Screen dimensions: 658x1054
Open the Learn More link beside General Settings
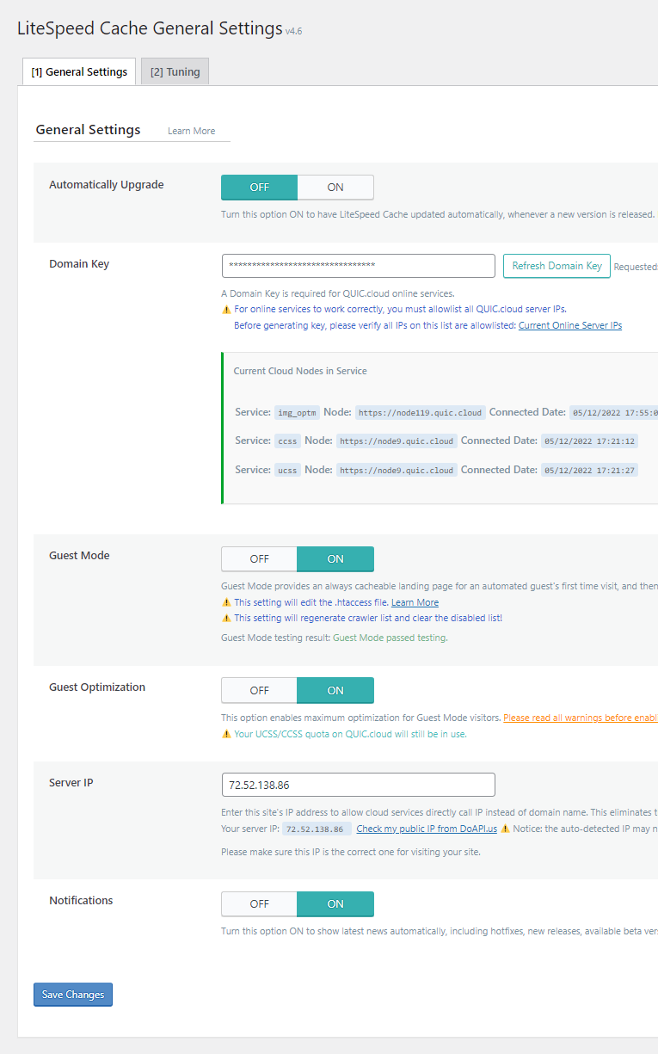(192, 131)
